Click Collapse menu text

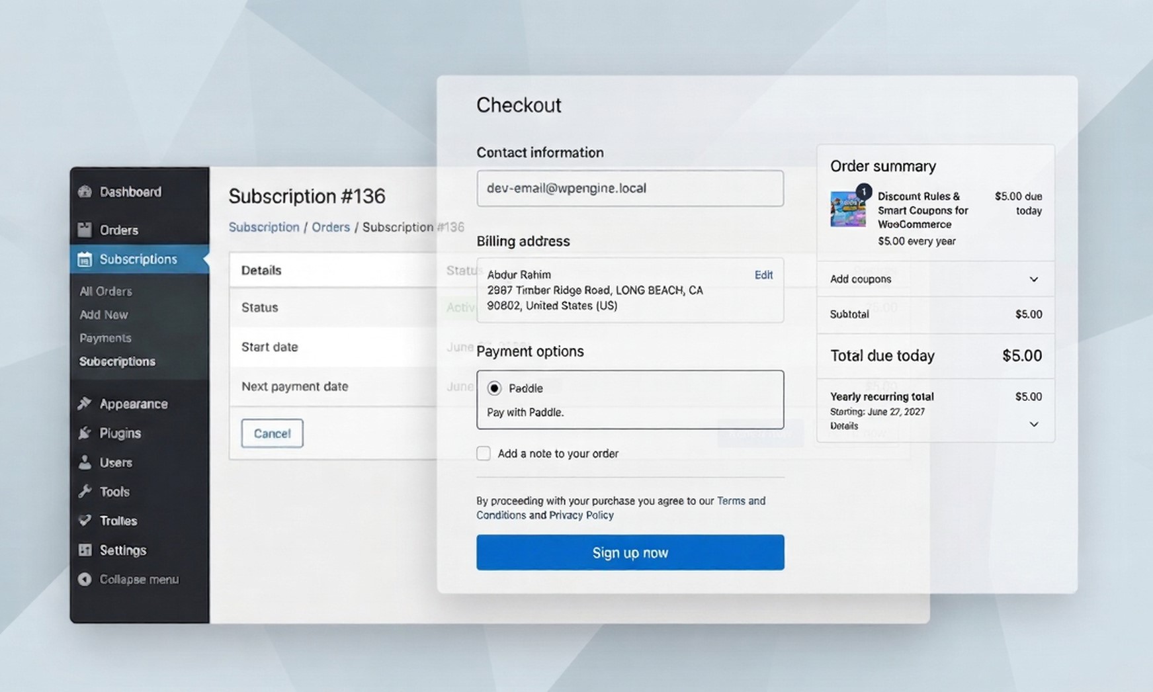(139, 580)
